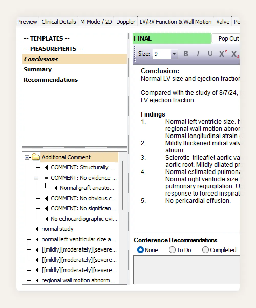Switch to the Valve tab
256x308 pixels.
click(223, 22)
